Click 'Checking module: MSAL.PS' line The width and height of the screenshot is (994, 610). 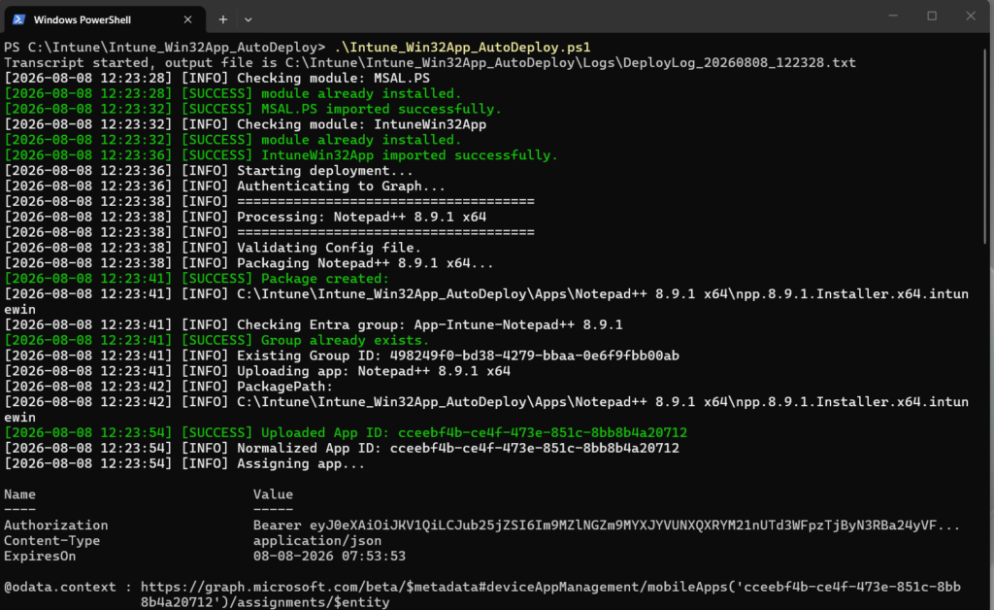tap(216, 78)
